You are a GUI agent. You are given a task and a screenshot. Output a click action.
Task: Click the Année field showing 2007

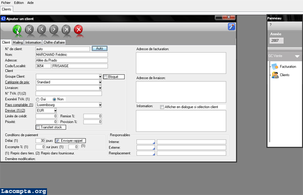tap(276, 41)
